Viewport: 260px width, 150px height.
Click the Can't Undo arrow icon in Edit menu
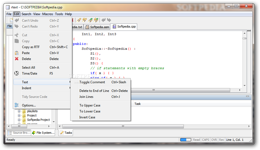(17, 20)
